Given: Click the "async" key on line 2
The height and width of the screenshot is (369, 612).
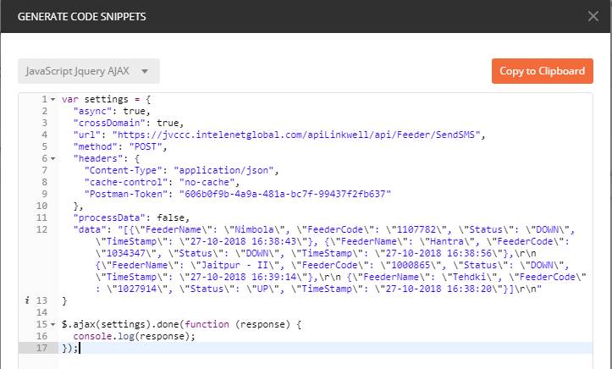Looking at the screenshot, I should tap(92, 111).
